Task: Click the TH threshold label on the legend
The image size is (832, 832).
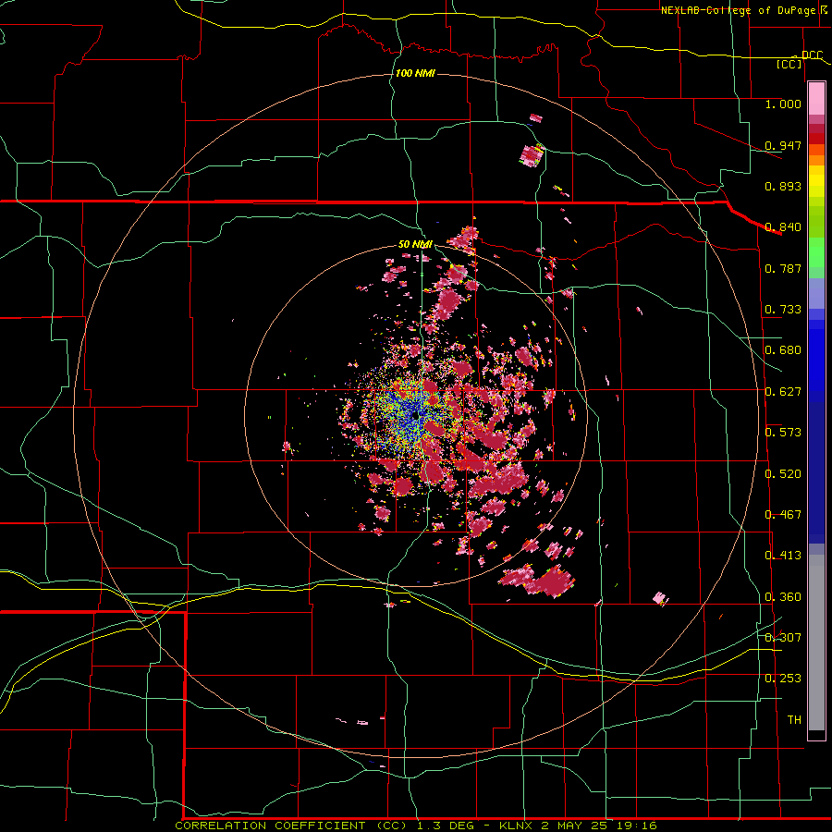Action: pos(794,720)
